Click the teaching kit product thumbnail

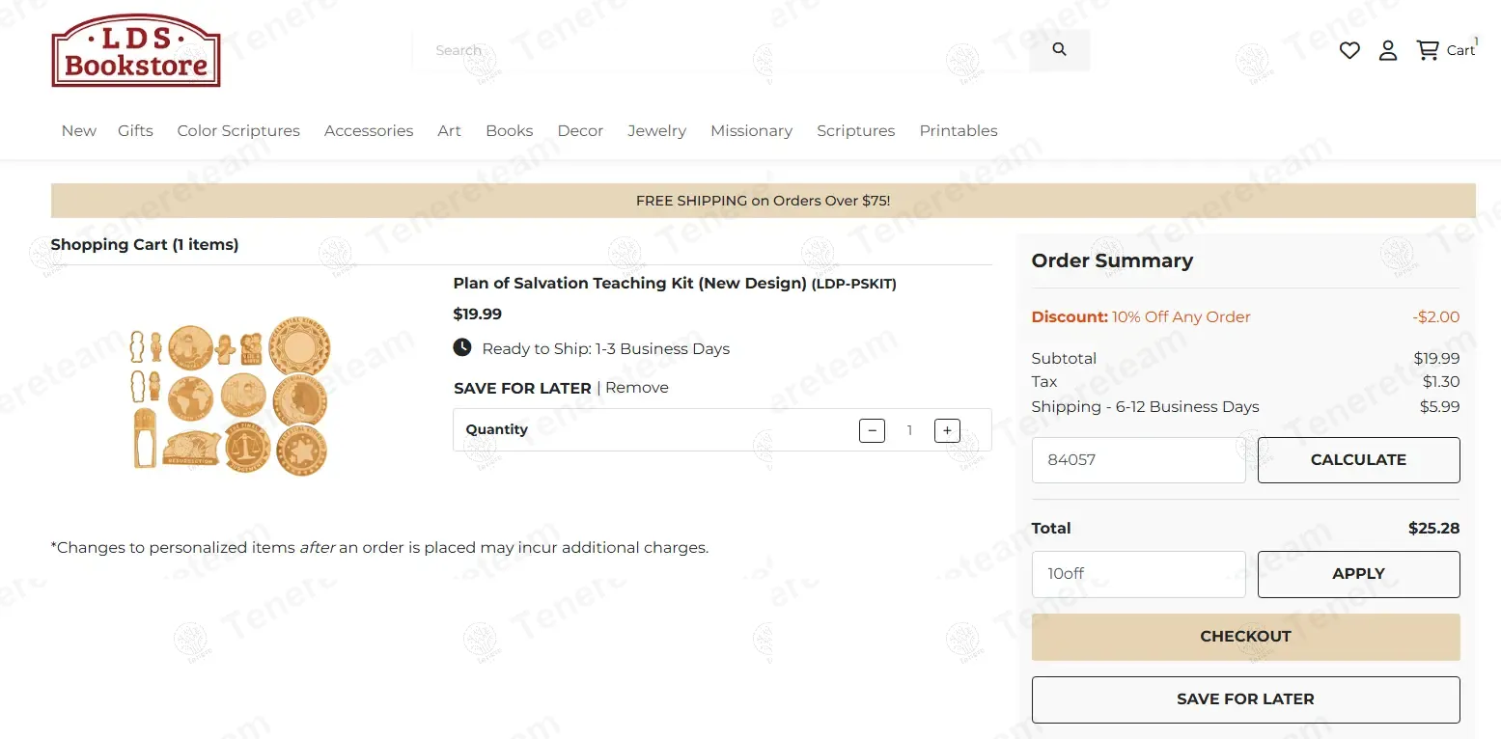click(231, 397)
